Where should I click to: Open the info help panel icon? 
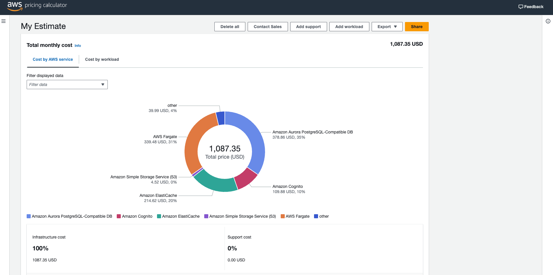pos(548,21)
